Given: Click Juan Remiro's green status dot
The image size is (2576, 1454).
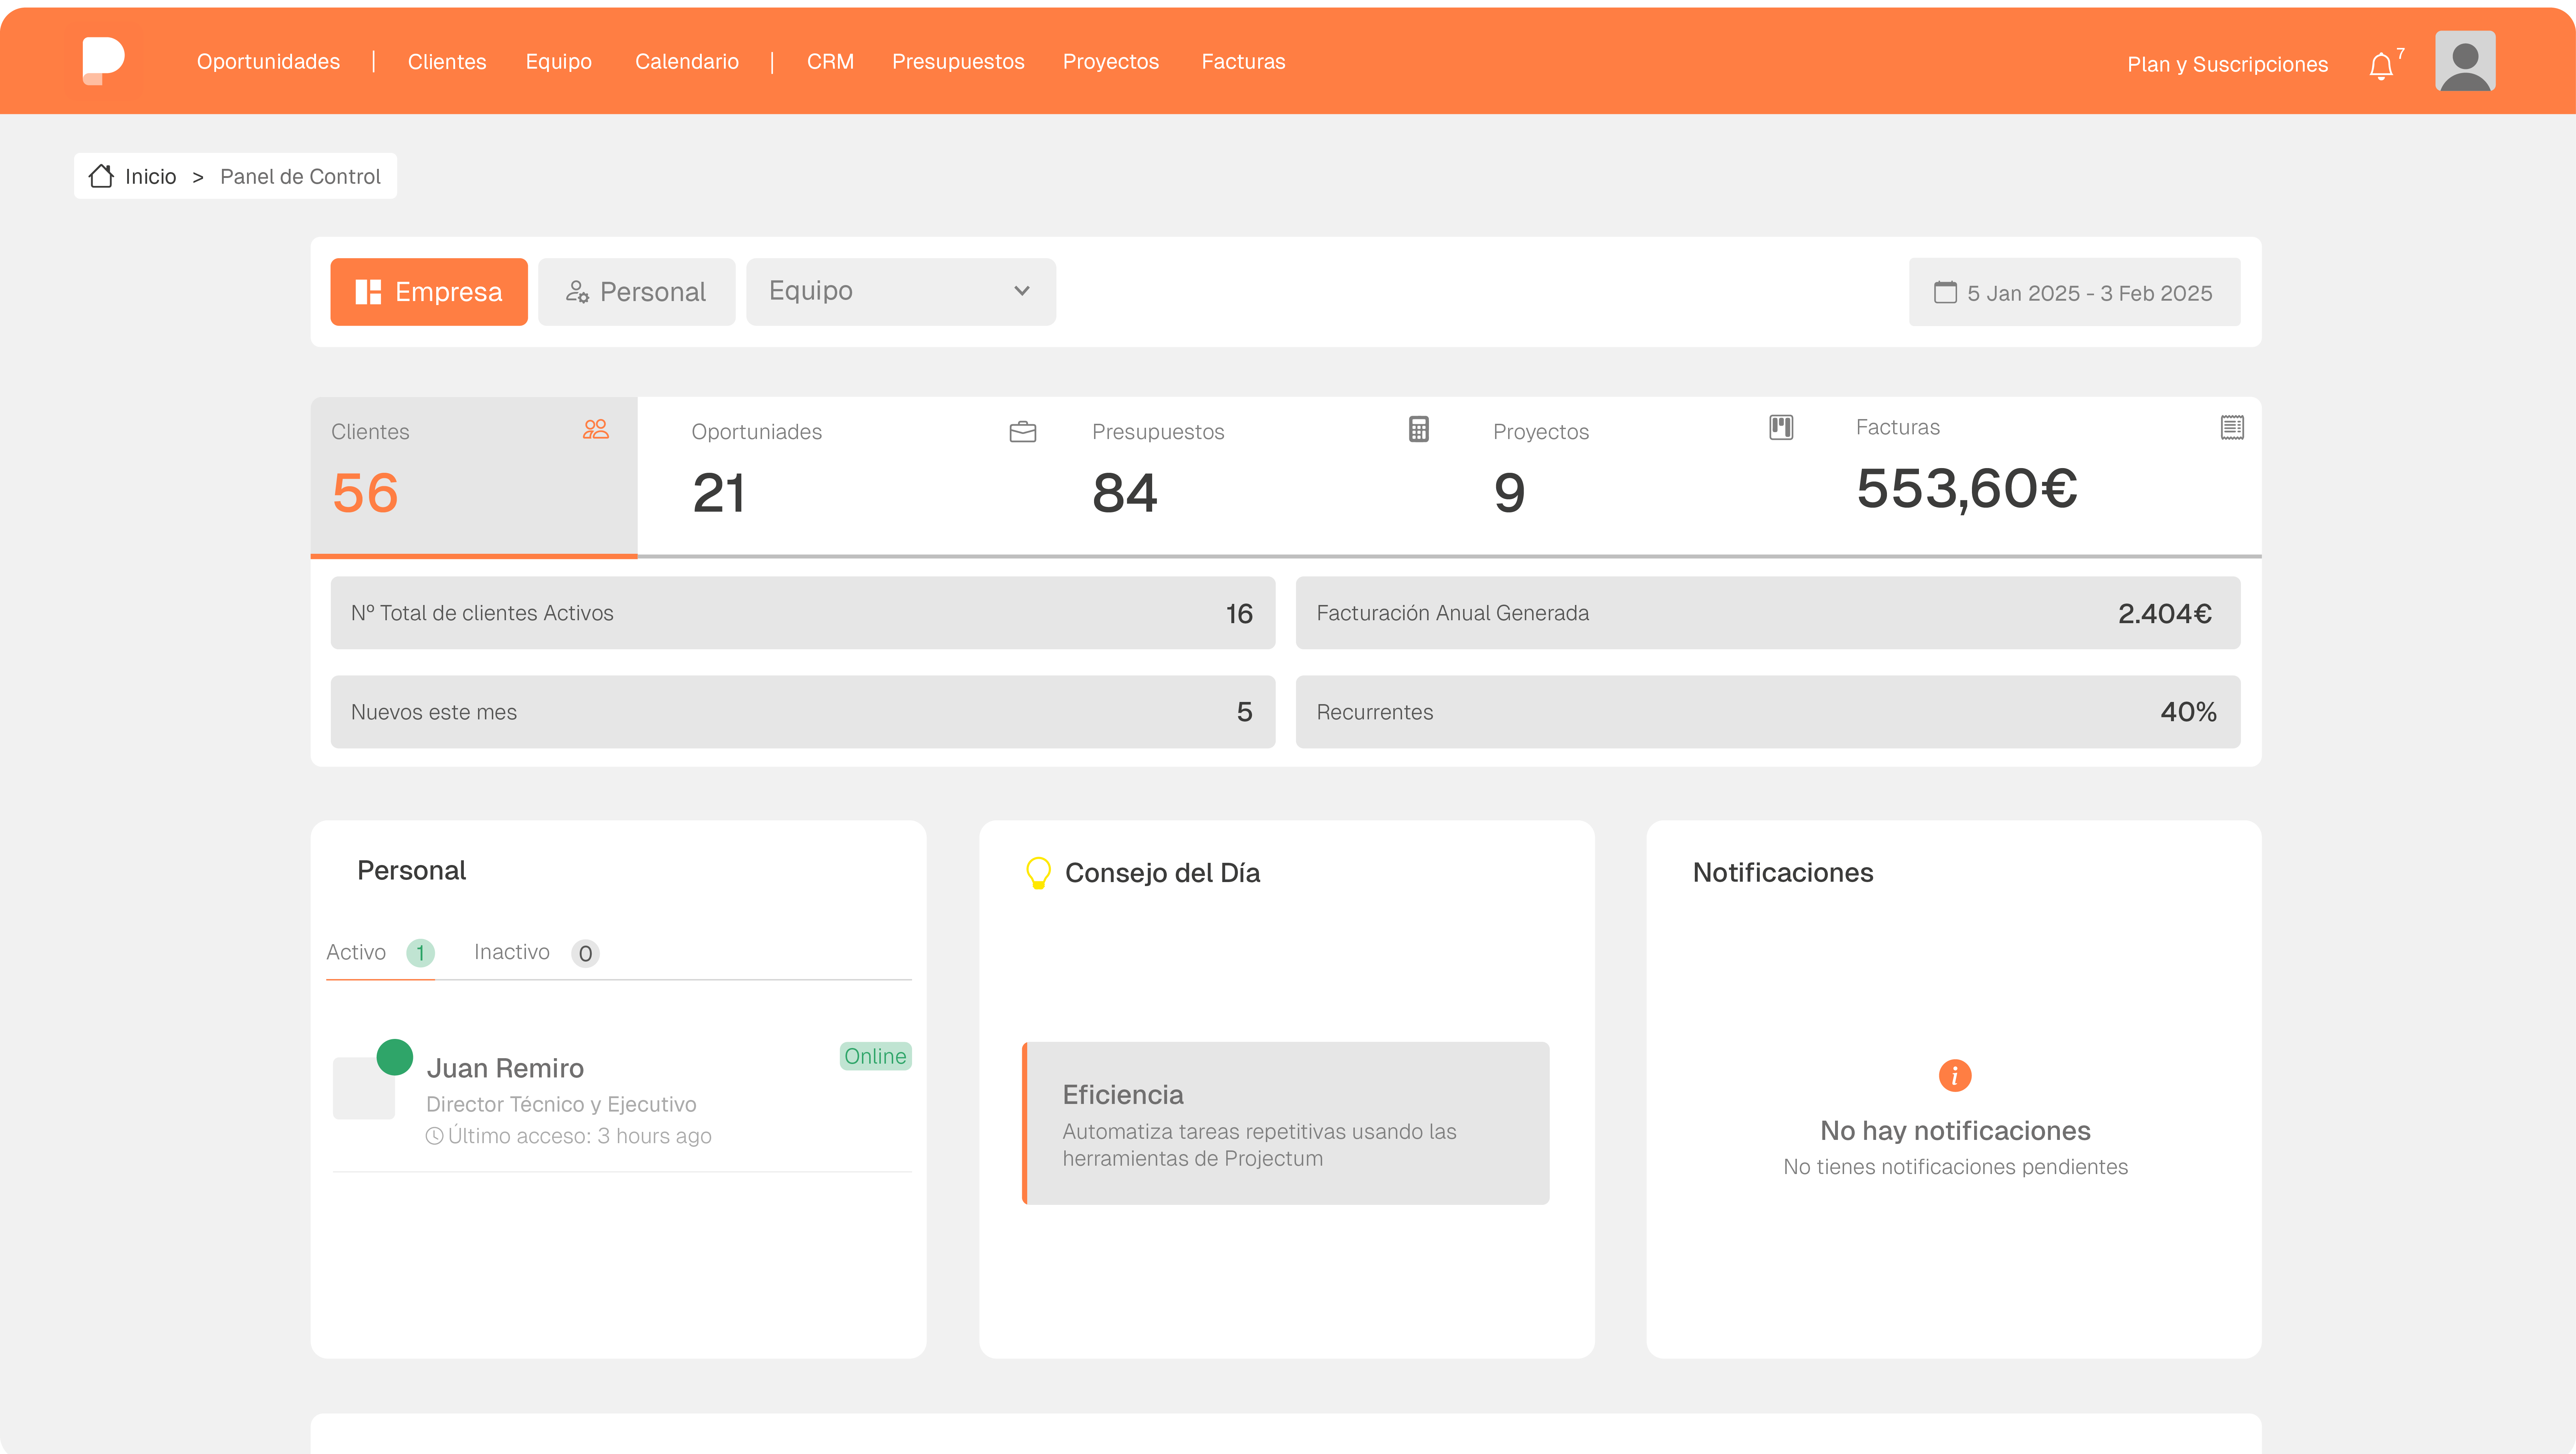Looking at the screenshot, I should (x=395, y=1057).
